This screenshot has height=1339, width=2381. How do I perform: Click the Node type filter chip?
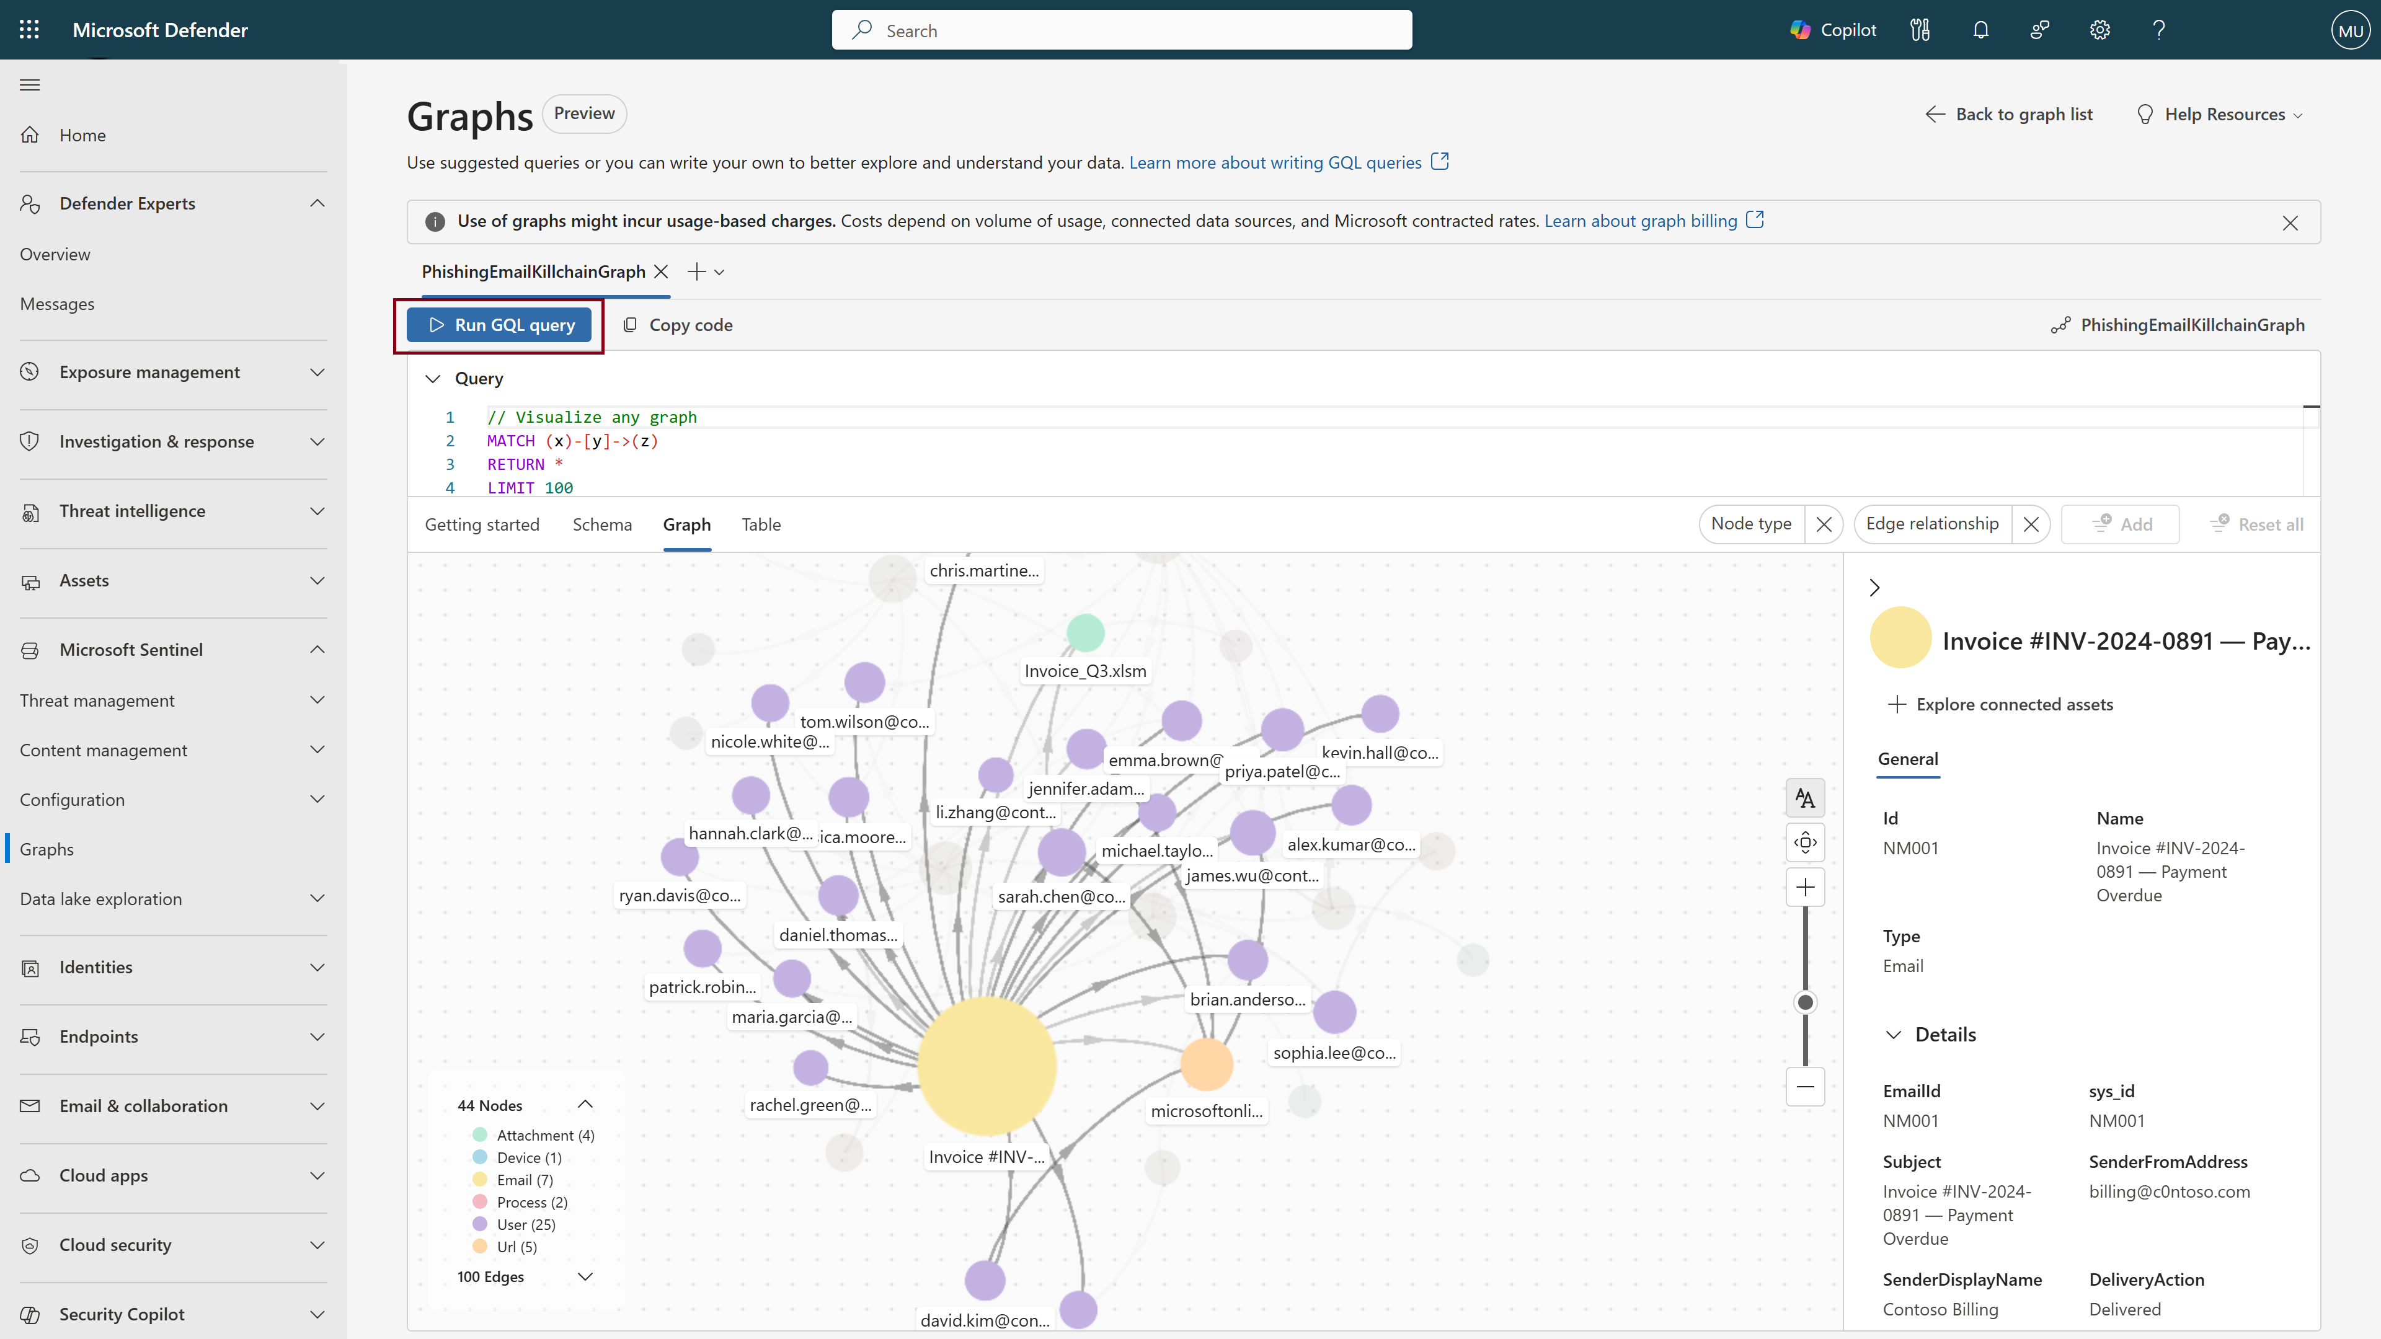pos(1750,524)
